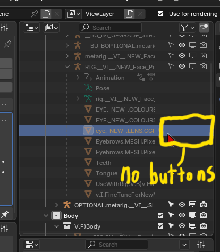220x252 pixels.
Task: Open the outliner editor type dropdown
Action: click(x=31, y=28)
